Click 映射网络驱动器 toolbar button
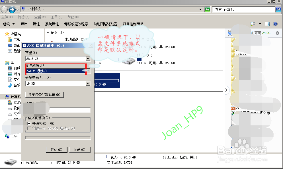The width and height of the screenshot is (283, 169). (105, 24)
